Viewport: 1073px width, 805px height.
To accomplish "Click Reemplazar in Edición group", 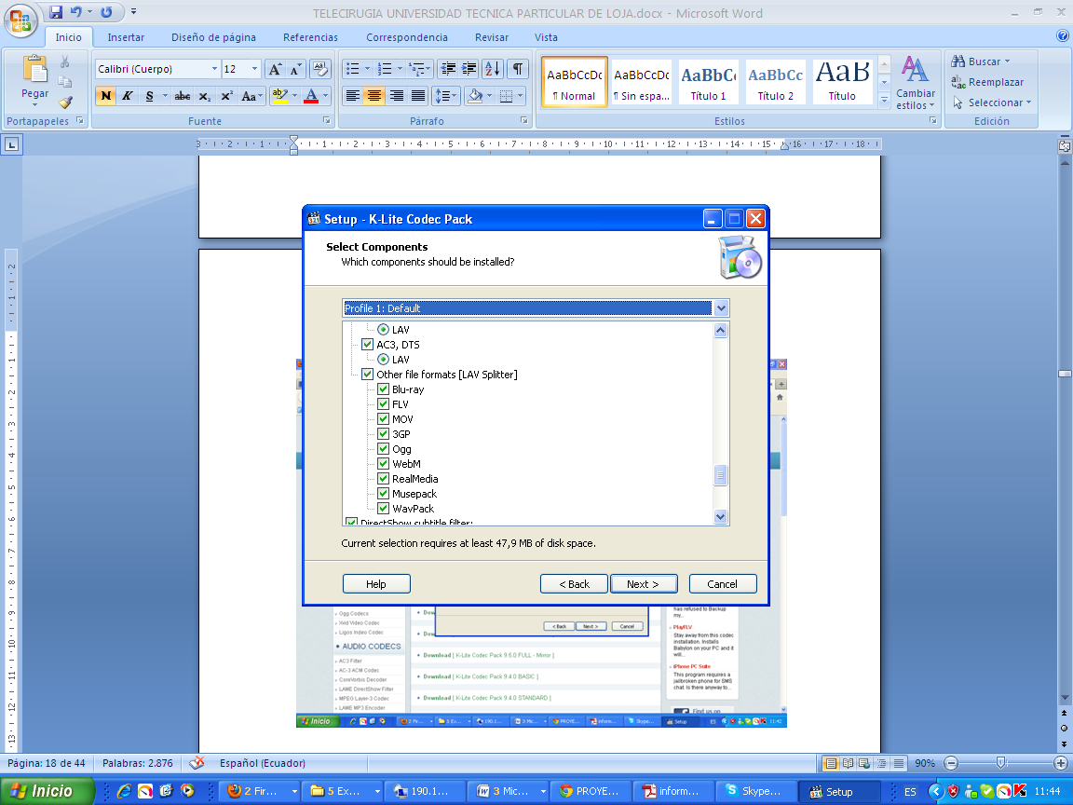I will [x=987, y=82].
